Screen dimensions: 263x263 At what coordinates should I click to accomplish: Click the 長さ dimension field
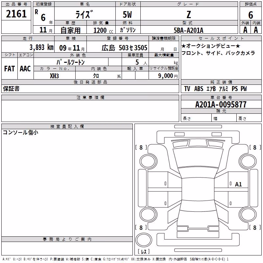tap(196, 118)
